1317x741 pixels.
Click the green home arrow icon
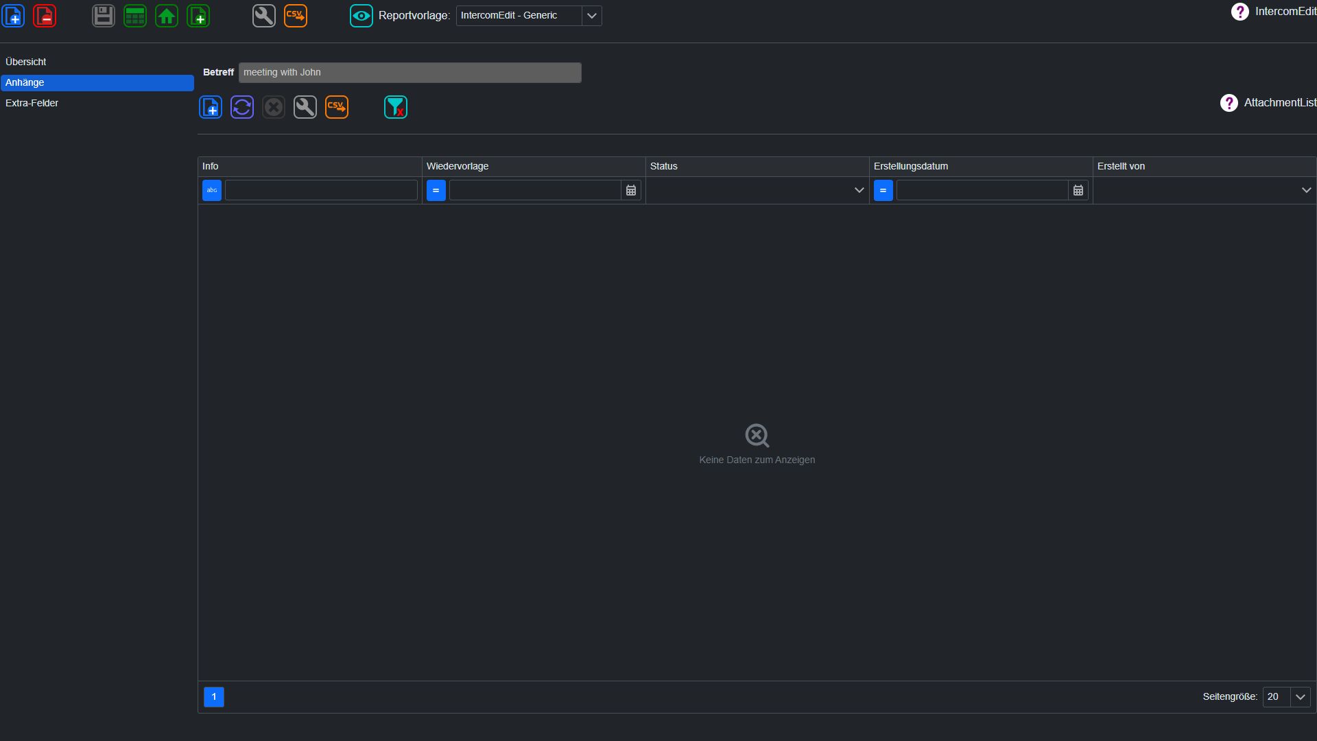(167, 16)
